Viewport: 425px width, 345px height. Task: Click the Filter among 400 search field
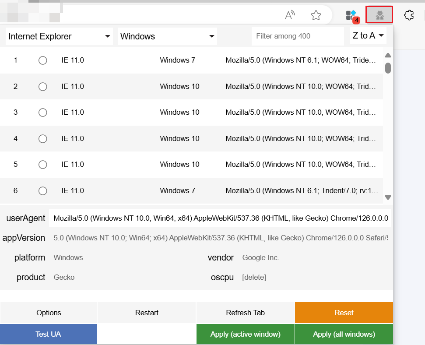tap(298, 36)
